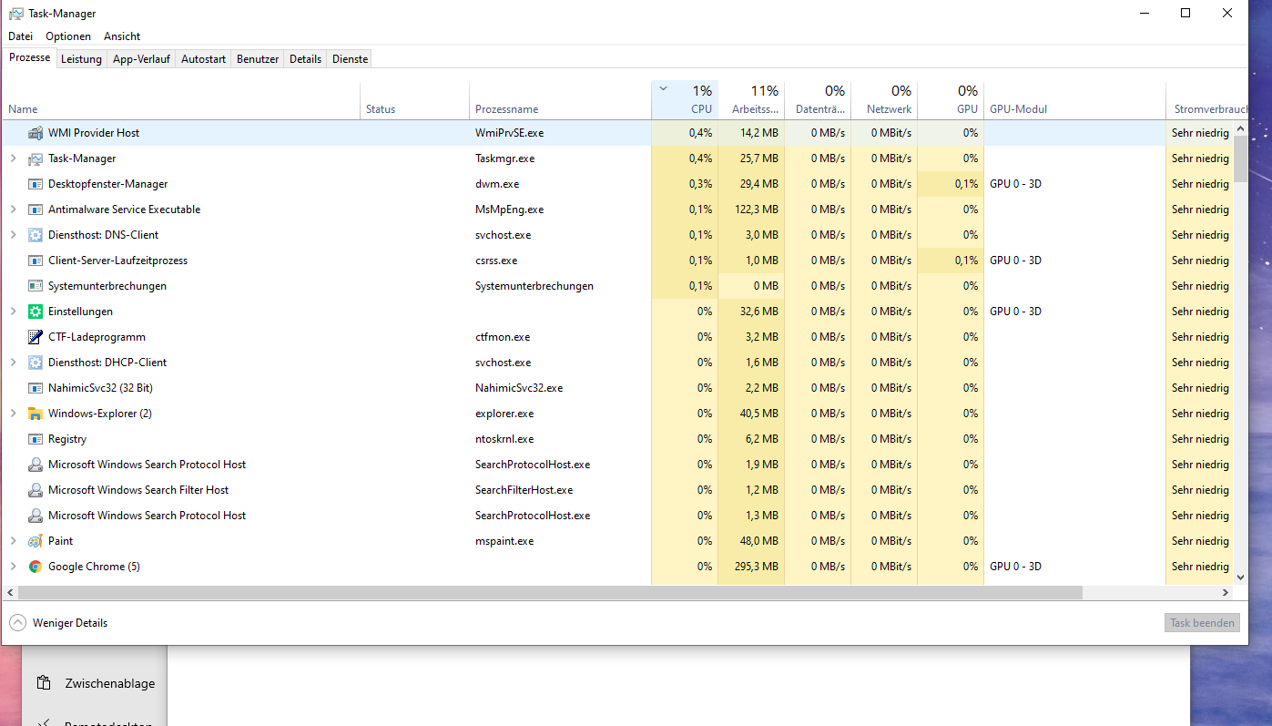Collapse view with the Weniger Details arrow
This screenshot has width=1272, height=726.
(x=17, y=623)
